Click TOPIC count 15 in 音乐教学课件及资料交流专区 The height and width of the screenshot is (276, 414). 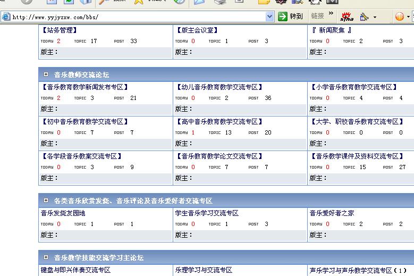[x=363, y=167]
